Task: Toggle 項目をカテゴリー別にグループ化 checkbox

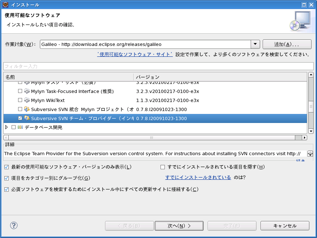Action: pyautogui.click(x=7, y=178)
